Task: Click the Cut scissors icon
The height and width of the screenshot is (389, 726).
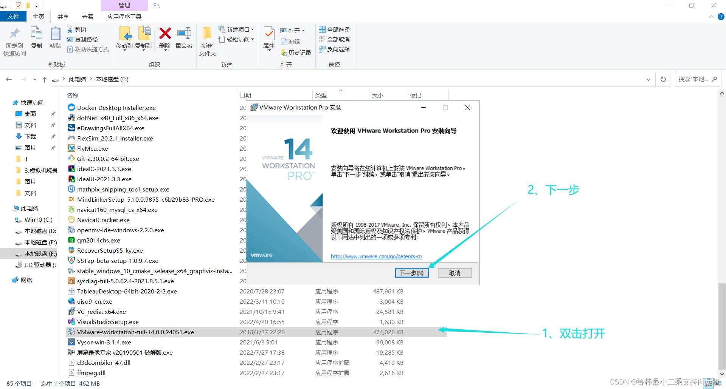Action: pyautogui.click(x=70, y=29)
